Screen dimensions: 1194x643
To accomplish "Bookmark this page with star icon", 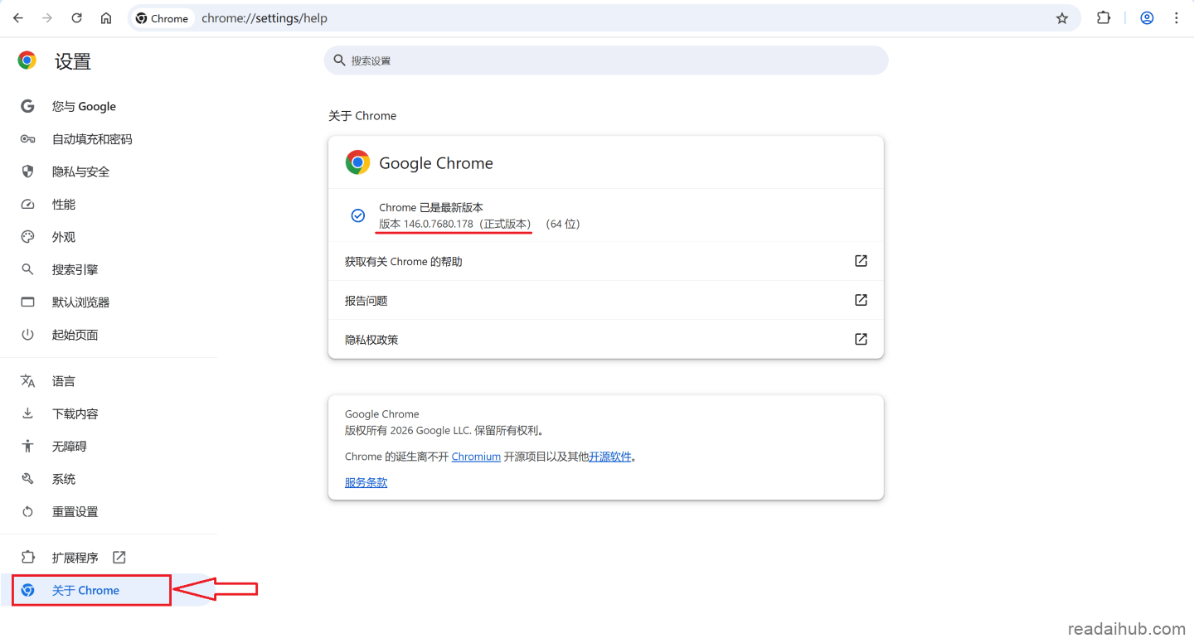I will [x=1061, y=18].
